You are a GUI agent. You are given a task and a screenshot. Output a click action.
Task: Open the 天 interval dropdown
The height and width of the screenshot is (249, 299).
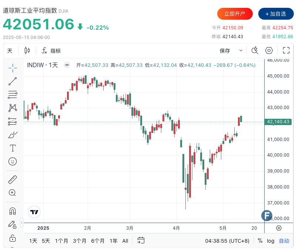10,51
